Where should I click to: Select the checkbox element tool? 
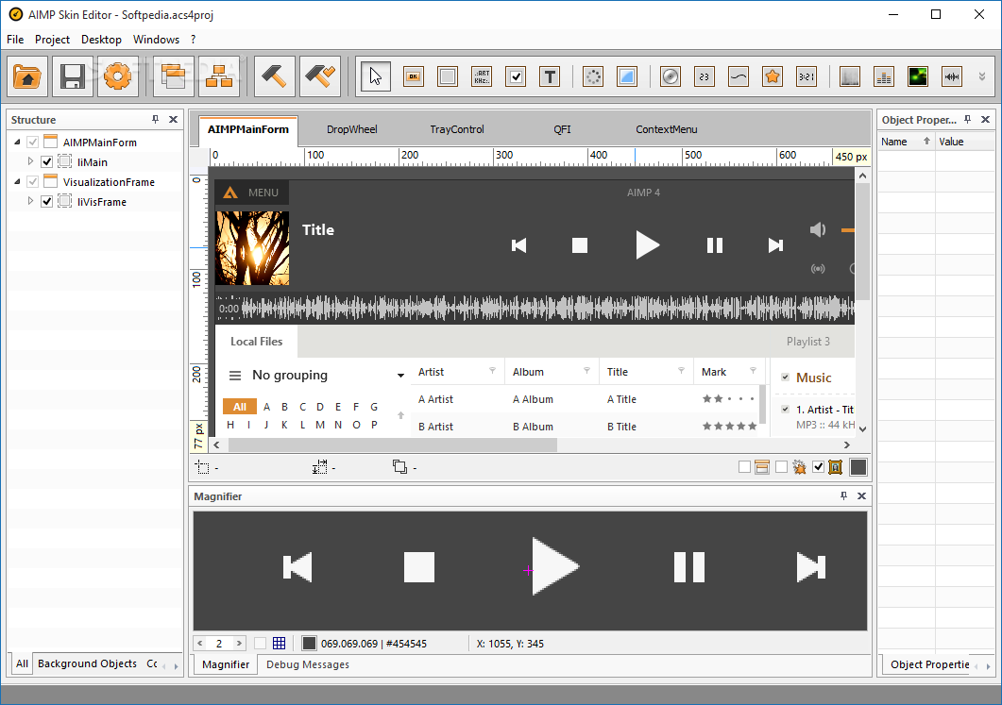coord(516,77)
